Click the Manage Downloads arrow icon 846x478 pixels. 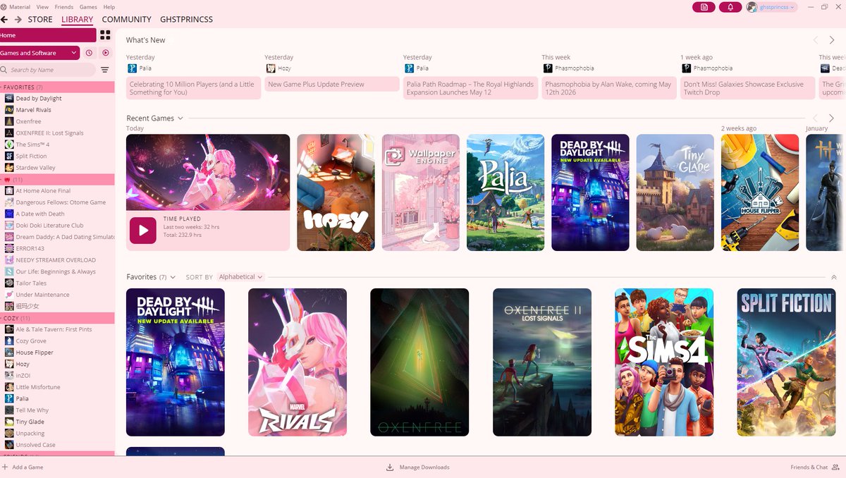(x=390, y=467)
